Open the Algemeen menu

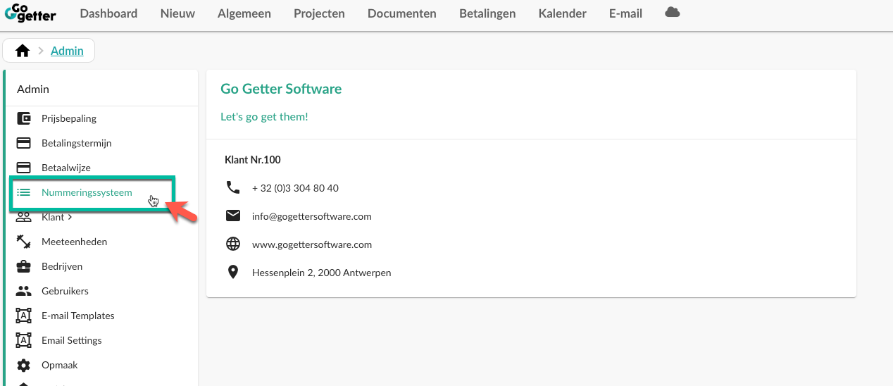pyautogui.click(x=244, y=13)
